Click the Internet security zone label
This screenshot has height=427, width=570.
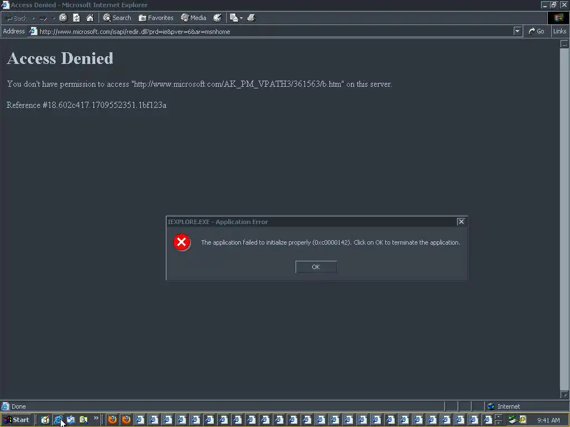click(x=509, y=406)
